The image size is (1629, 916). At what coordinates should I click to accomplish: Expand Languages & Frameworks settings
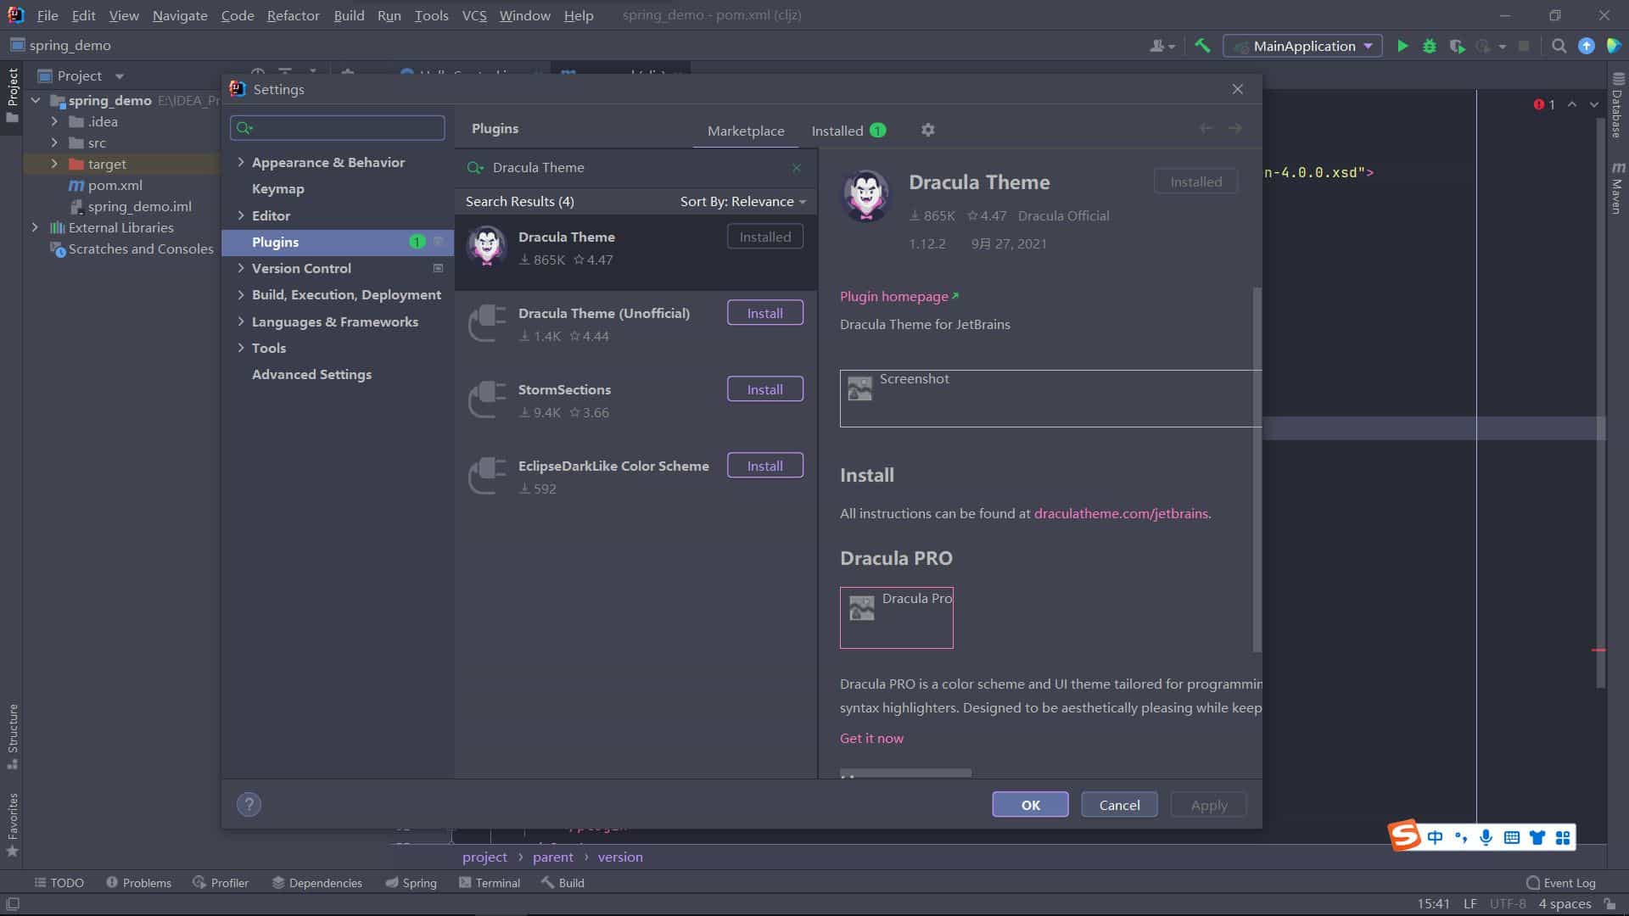tap(241, 321)
